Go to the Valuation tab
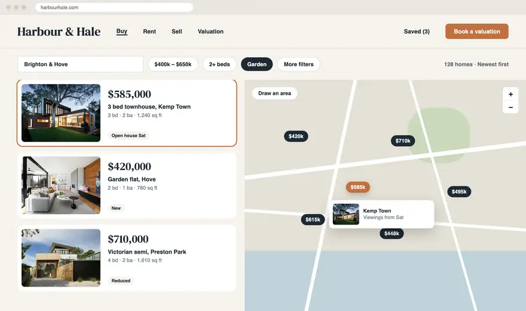 pos(210,32)
